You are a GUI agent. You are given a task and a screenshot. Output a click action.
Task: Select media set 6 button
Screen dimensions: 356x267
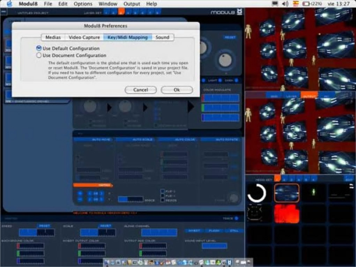(x=313, y=179)
